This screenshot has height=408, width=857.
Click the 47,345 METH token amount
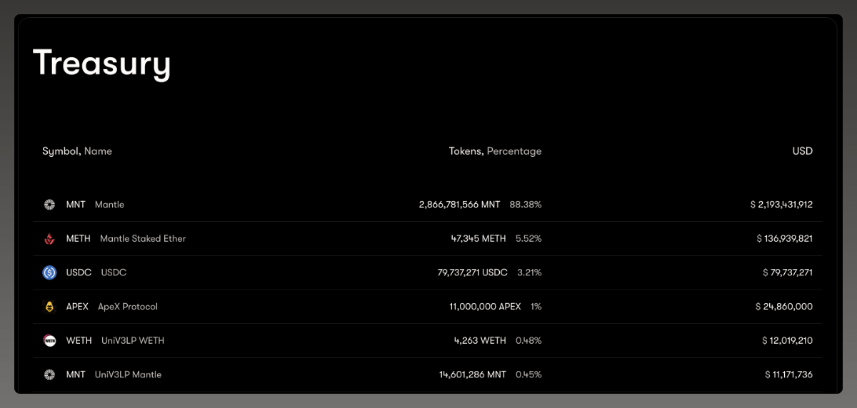pos(478,239)
